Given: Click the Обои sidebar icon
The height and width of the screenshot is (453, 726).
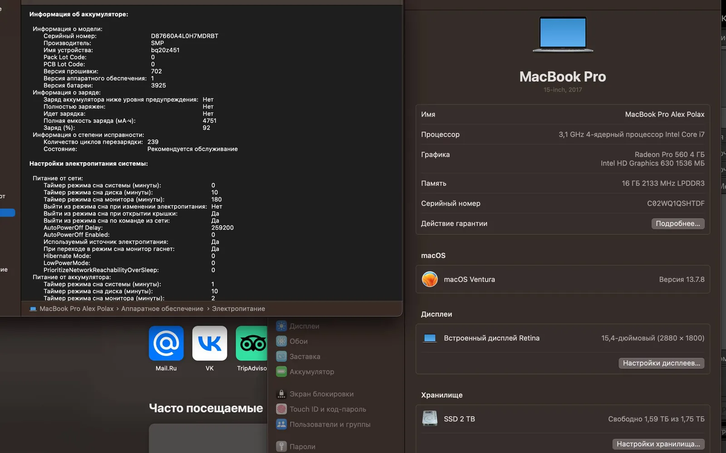Looking at the screenshot, I should 281,341.
